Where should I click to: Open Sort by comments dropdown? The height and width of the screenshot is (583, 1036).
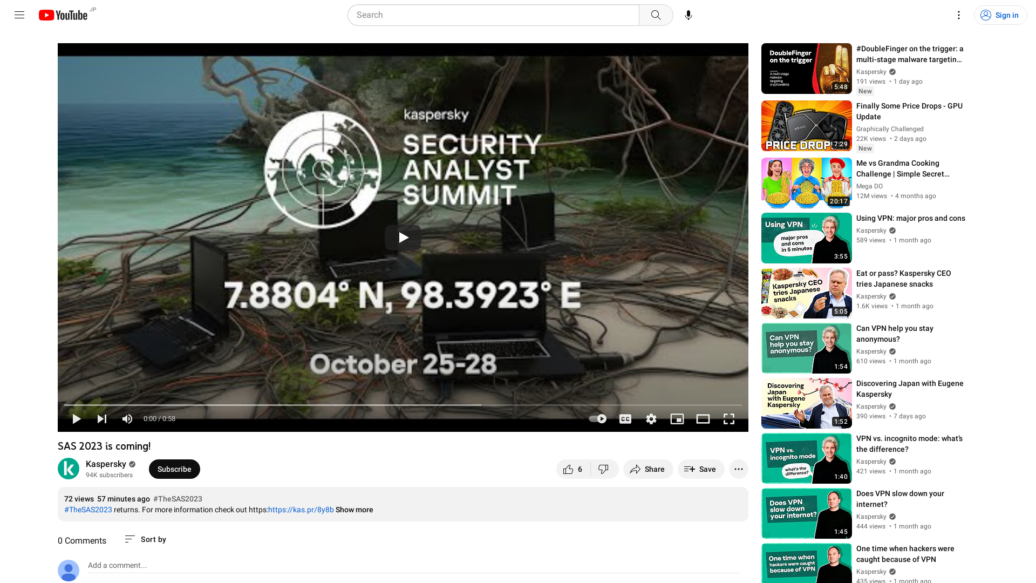coord(145,540)
